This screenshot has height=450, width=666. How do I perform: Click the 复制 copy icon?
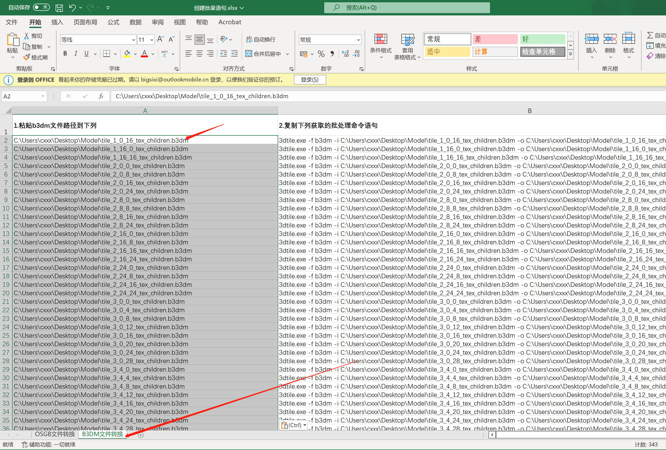tap(26, 46)
